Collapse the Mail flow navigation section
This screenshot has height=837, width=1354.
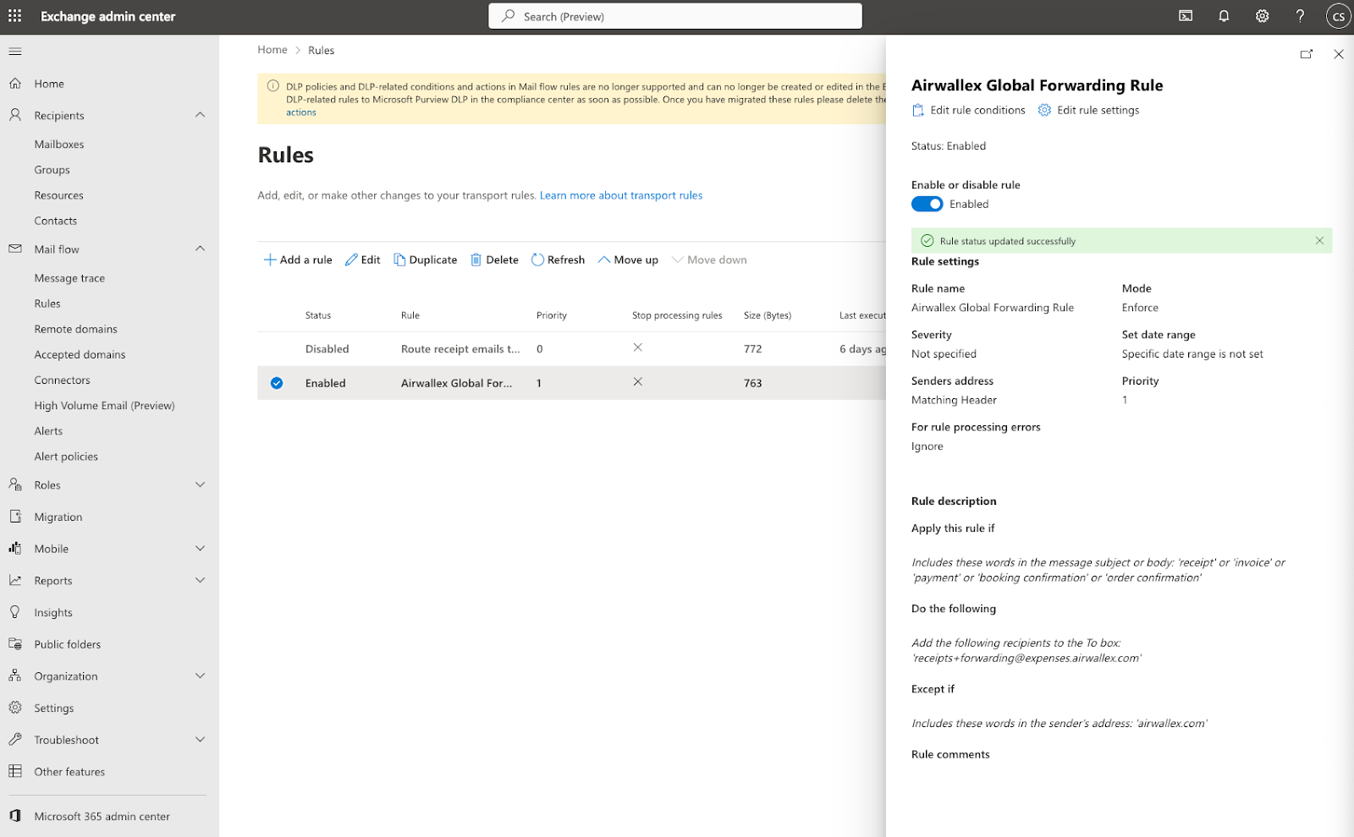[200, 249]
